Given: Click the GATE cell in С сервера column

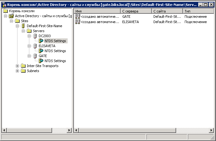Looking at the screenshot, I should [x=126, y=17].
